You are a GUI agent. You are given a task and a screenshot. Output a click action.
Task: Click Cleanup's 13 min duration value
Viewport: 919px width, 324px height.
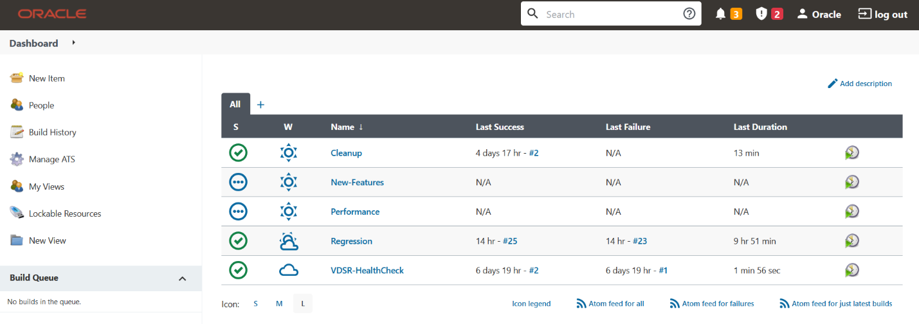click(746, 153)
